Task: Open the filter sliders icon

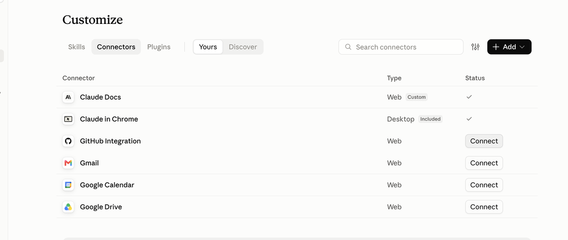Action: 475,47
